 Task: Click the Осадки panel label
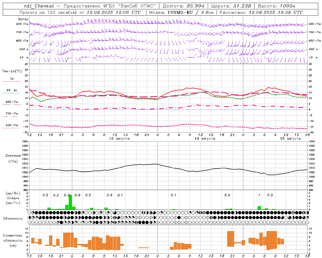point(13,198)
